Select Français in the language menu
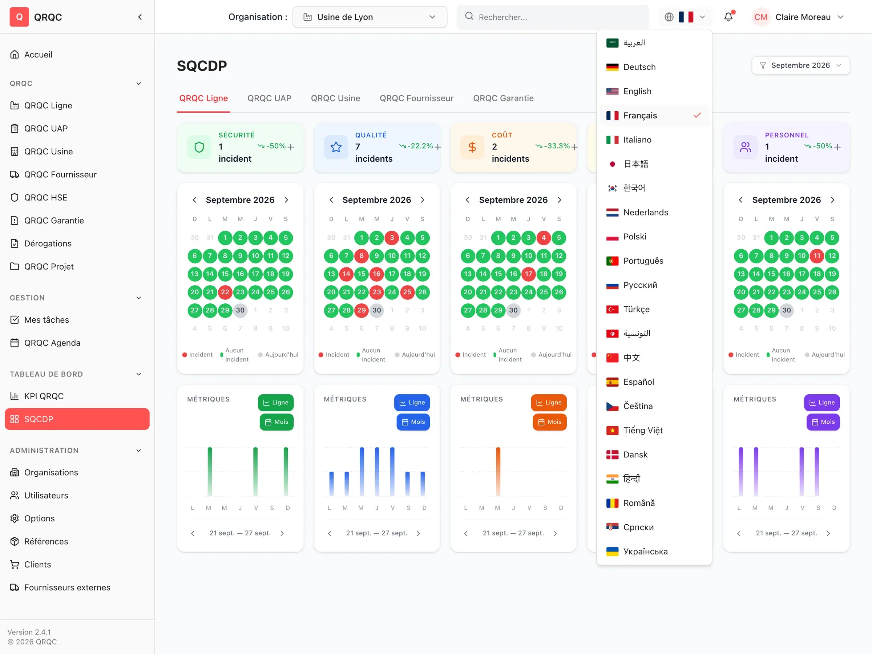The height and width of the screenshot is (654, 872). pyautogui.click(x=654, y=116)
